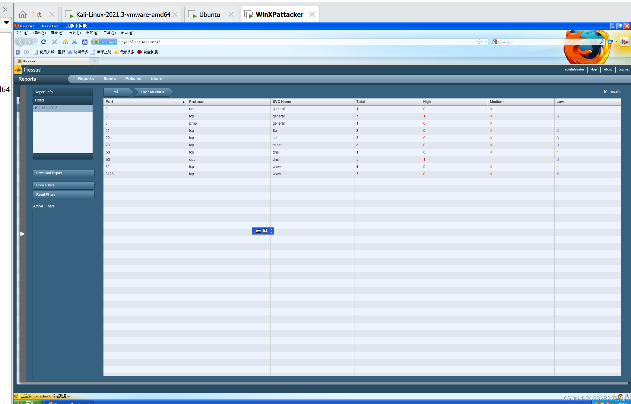Select Hosts in the sidebar

[63, 100]
